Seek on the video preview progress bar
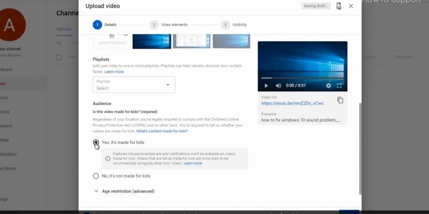This screenshot has height=214, width=429. 303,78
